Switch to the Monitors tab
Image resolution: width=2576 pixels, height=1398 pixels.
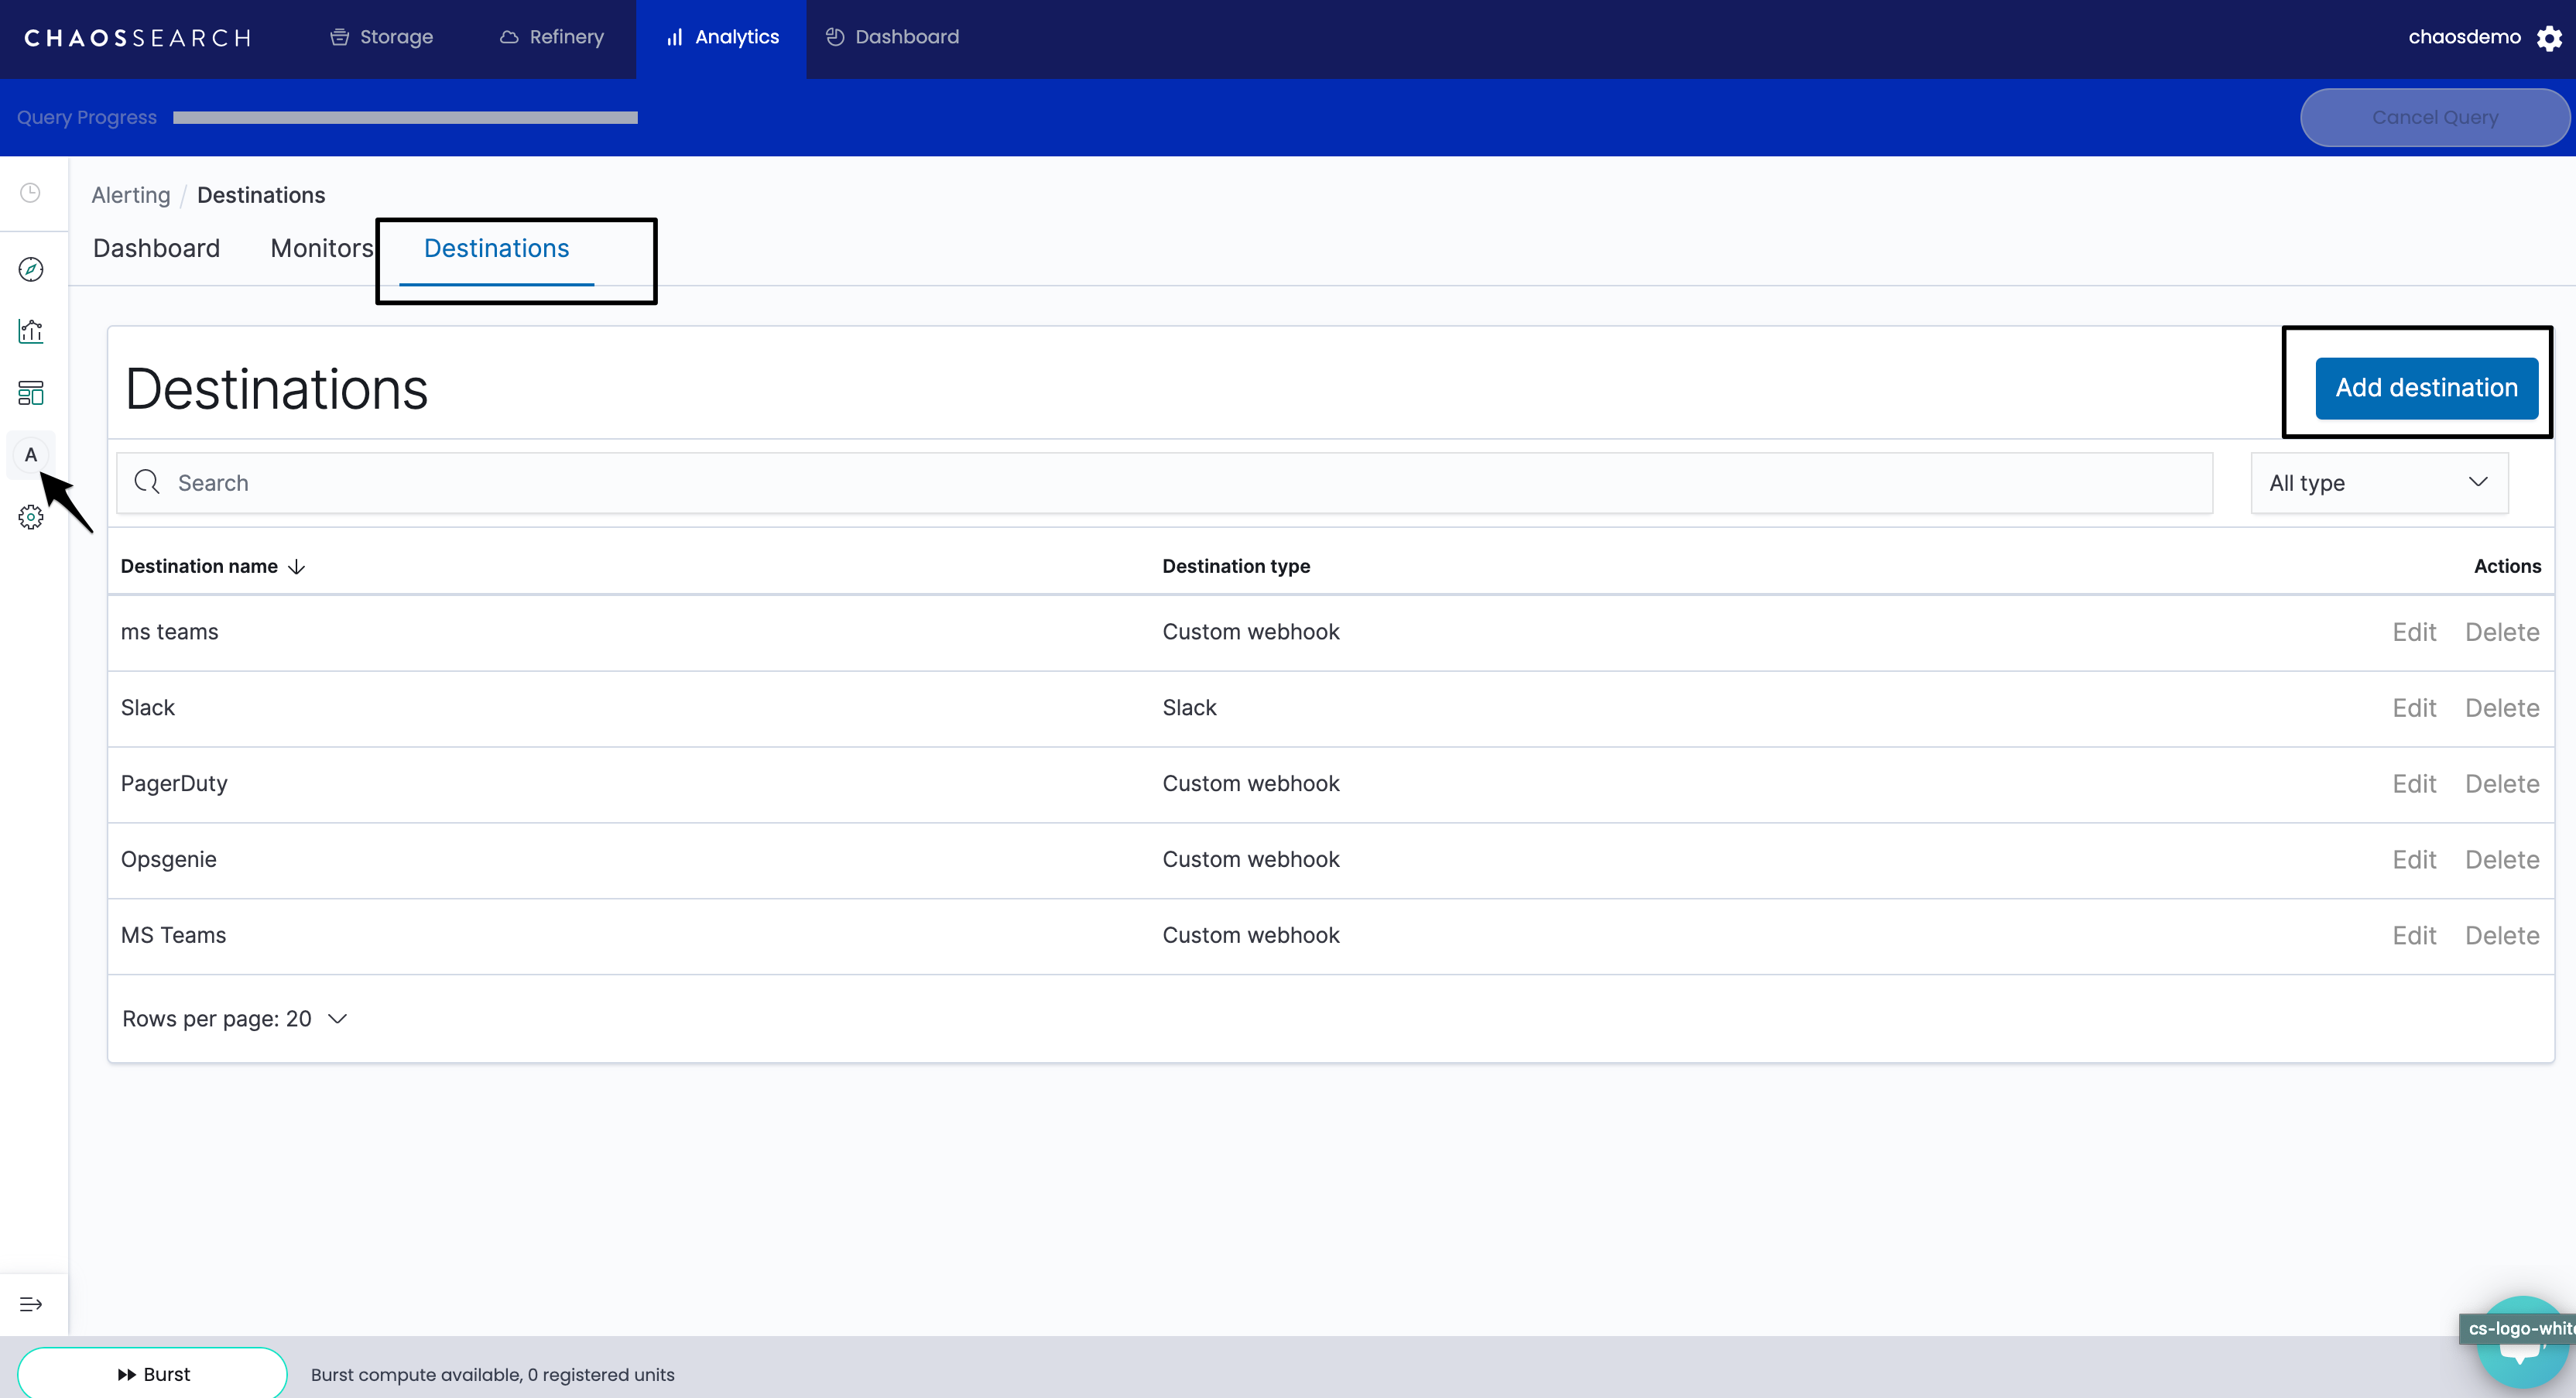[321, 248]
